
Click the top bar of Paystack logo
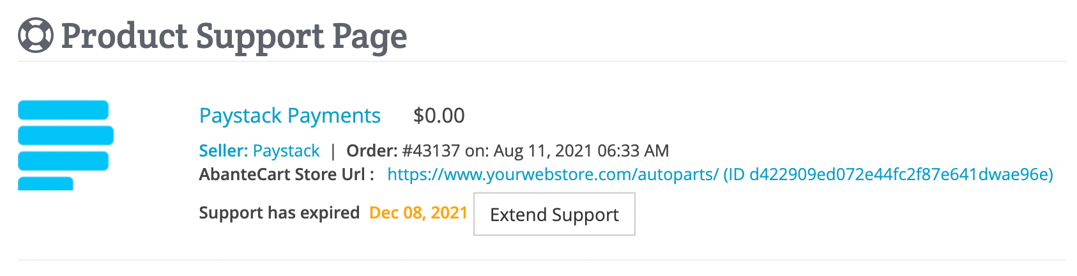click(63, 110)
